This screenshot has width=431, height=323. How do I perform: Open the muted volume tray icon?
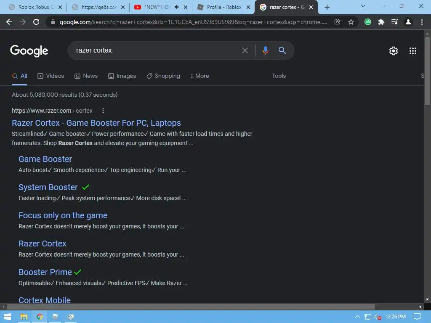378,317
